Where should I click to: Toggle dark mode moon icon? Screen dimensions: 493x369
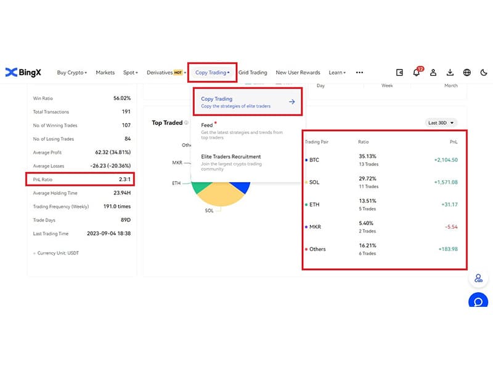tap(484, 73)
